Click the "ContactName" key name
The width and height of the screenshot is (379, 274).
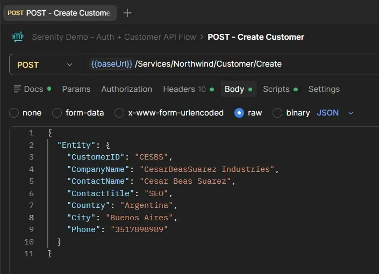pyautogui.click(x=98, y=181)
